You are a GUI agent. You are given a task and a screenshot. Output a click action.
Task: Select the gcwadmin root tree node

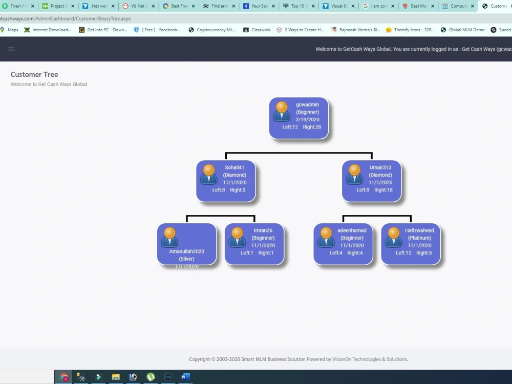click(x=298, y=118)
